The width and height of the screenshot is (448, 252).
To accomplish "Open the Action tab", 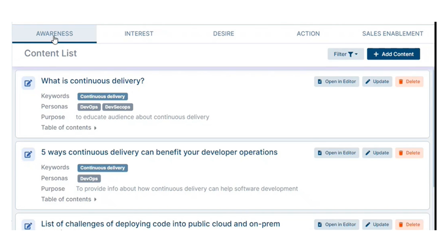I will coord(308,34).
